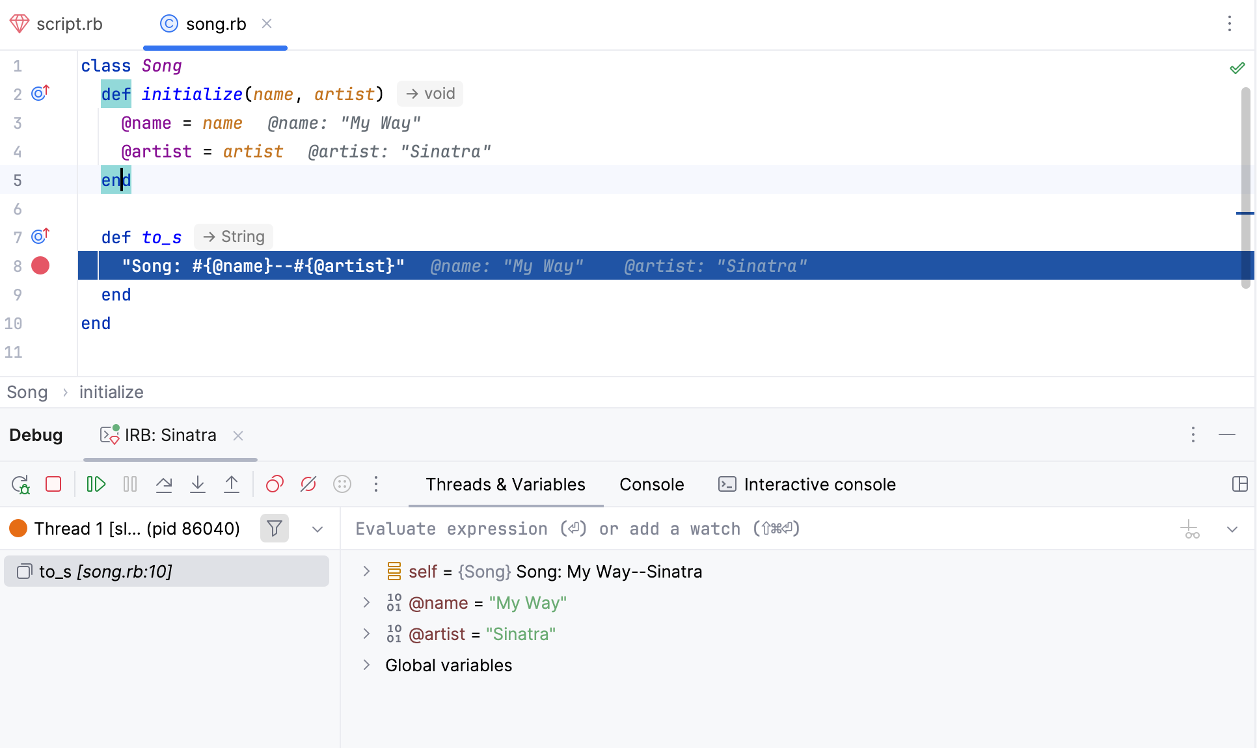Image resolution: width=1257 pixels, height=748 pixels.
Task: Switch to the Console tab
Action: [651, 485]
